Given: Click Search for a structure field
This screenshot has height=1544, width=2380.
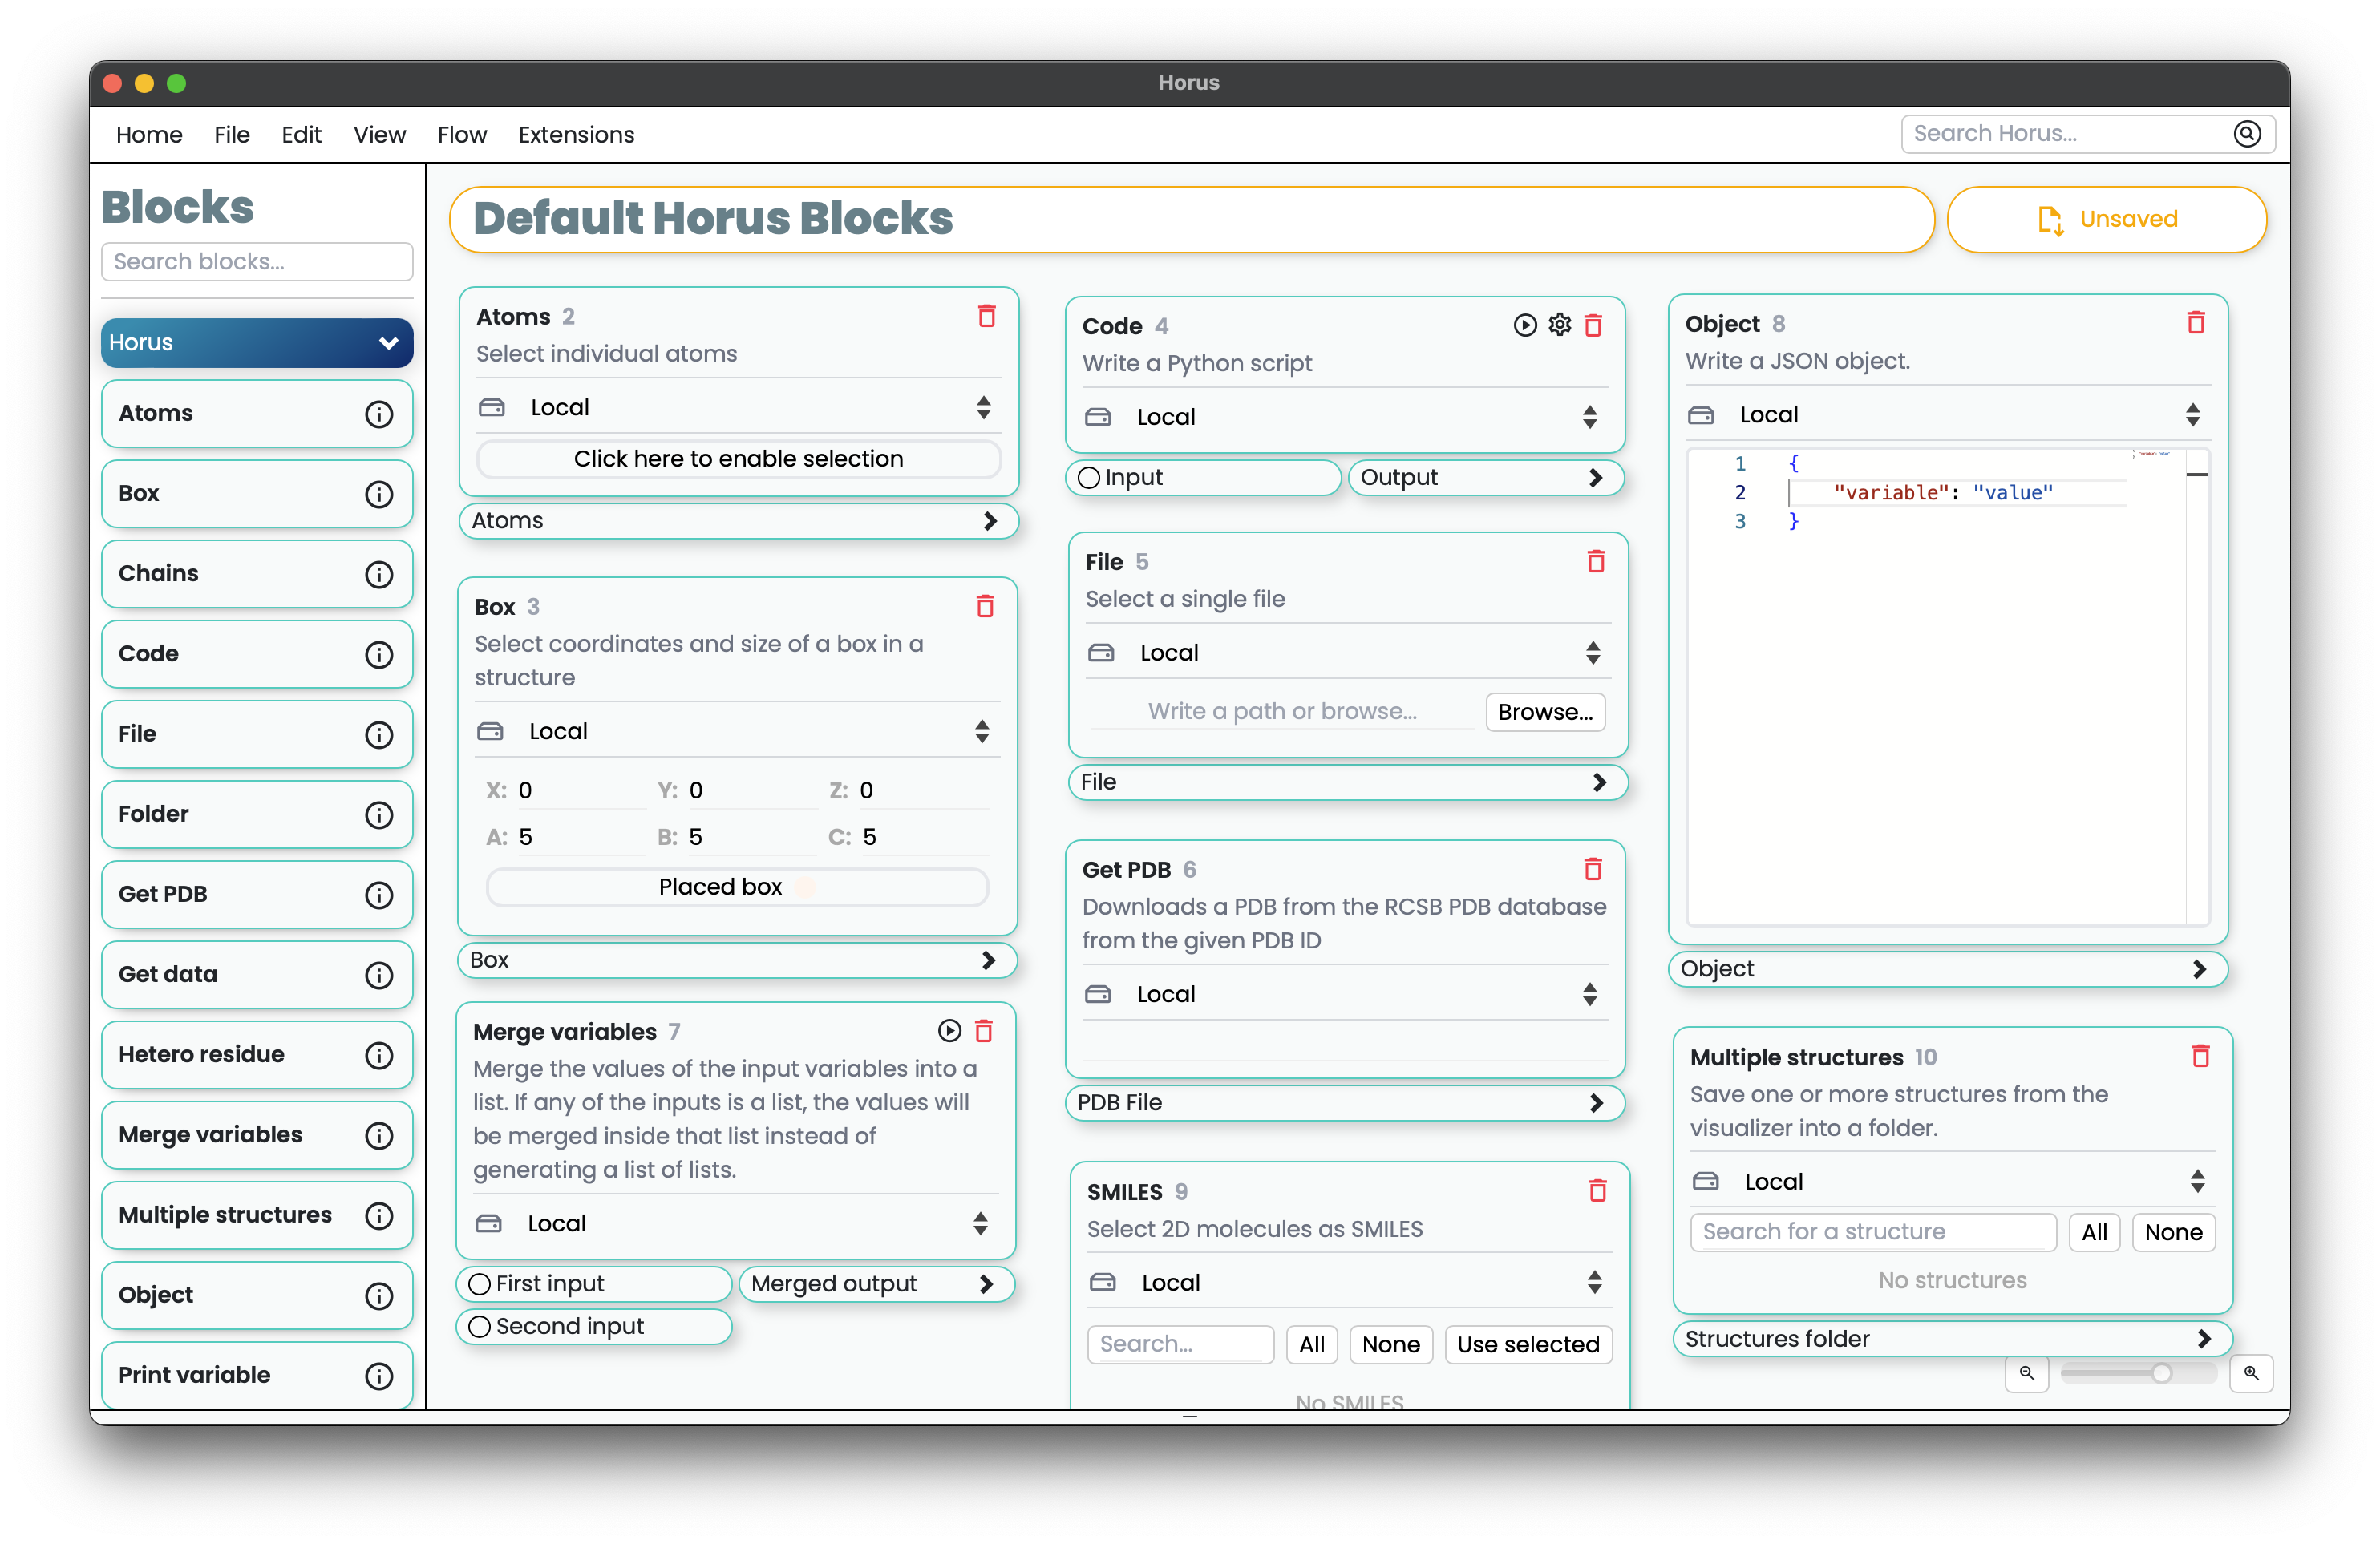Looking at the screenshot, I should (1873, 1232).
